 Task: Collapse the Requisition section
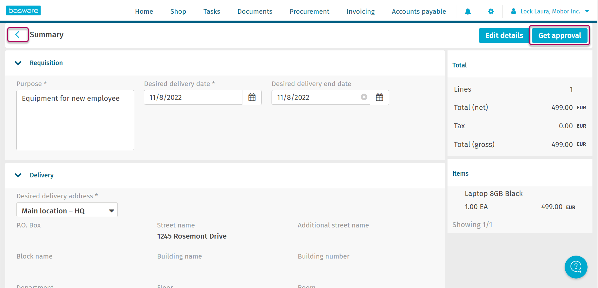[18, 63]
